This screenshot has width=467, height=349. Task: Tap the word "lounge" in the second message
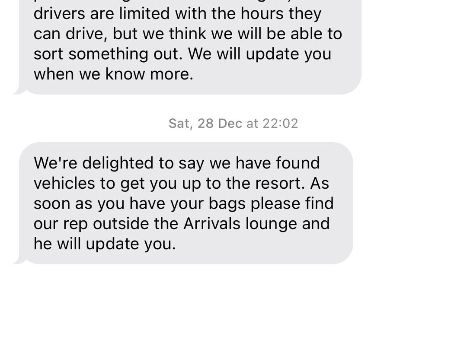[x=271, y=224]
